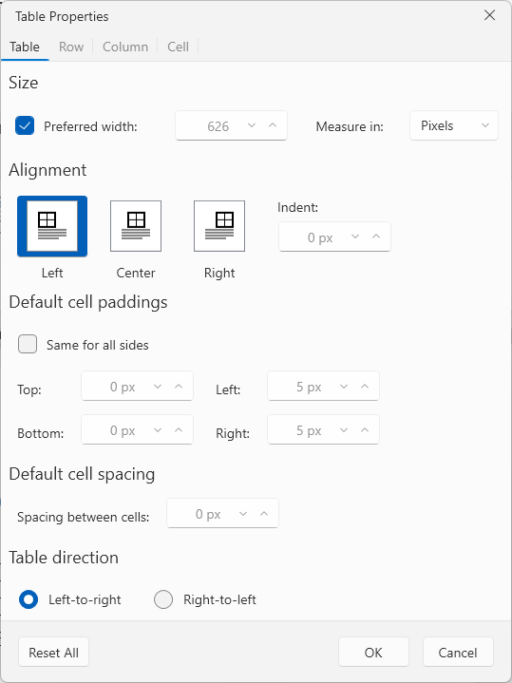The image size is (512, 683).
Task: Decrease Indent value
Action: pyautogui.click(x=355, y=237)
